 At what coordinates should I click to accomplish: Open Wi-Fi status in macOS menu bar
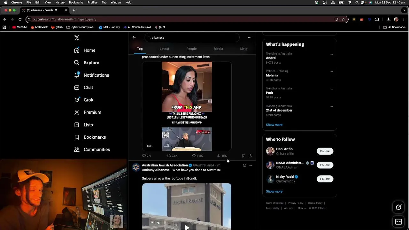pos(350,3)
